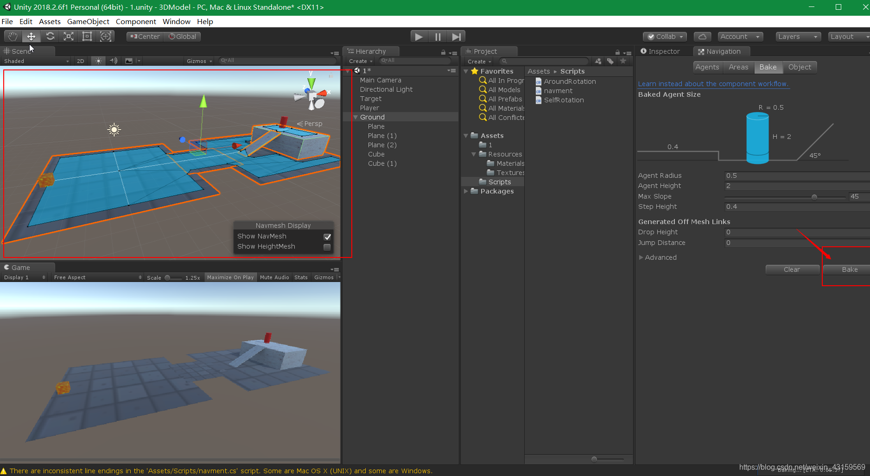Switch to Navigation Areas tab
Viewport: 870px width, 476px height.
coord(738,67)
